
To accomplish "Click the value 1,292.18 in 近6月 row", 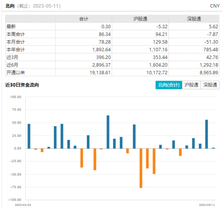I will coord(209,65).
